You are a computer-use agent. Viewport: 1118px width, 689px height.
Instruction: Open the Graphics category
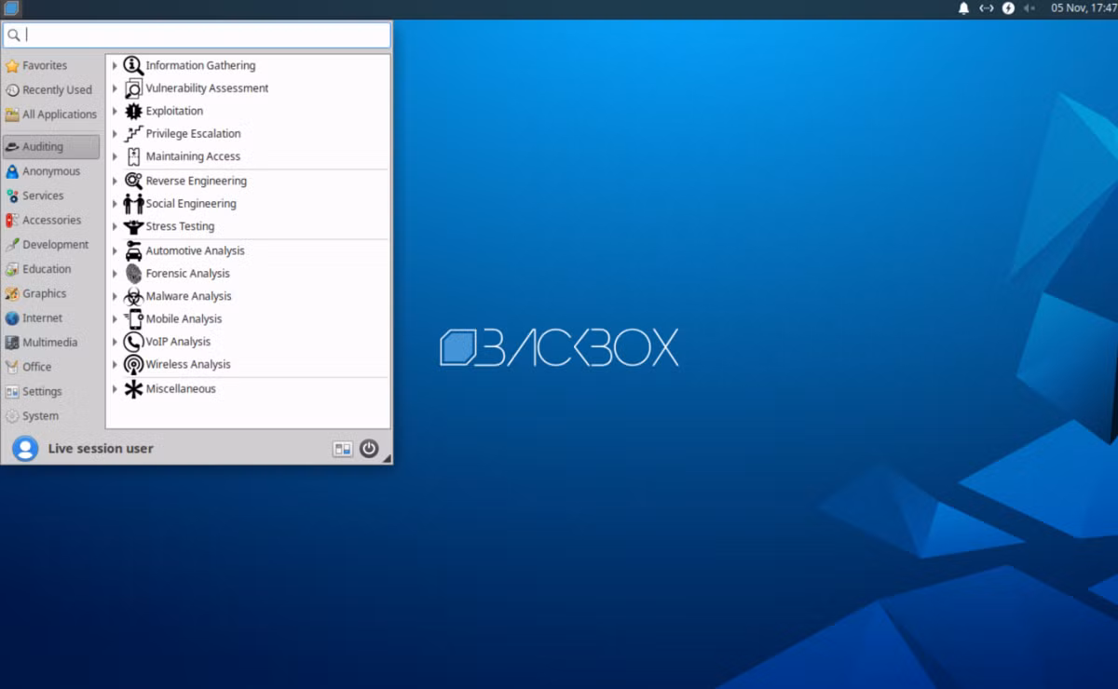click(51, 293)
